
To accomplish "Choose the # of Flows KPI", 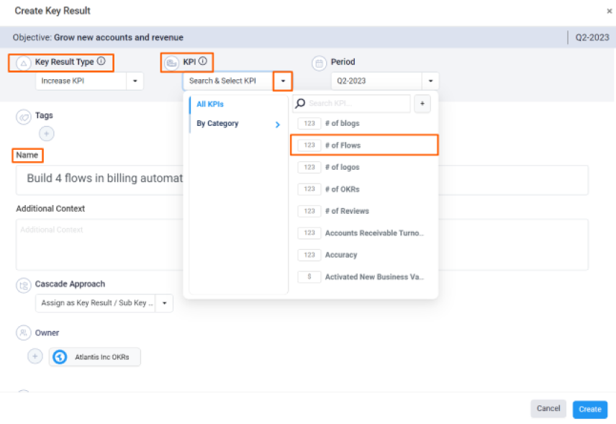I will click(364, 145).
